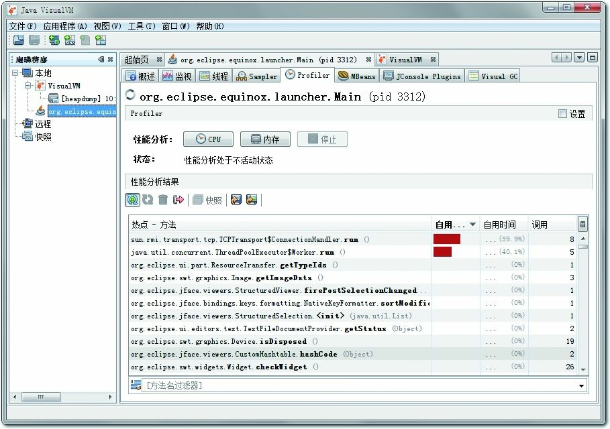Viewport: 610px width, 429px height.
Task: Close the 起始页 tab
Action: (159, 60)
